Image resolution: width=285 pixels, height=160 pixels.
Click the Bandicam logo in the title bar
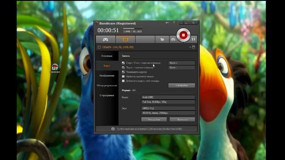click(97, 23)
